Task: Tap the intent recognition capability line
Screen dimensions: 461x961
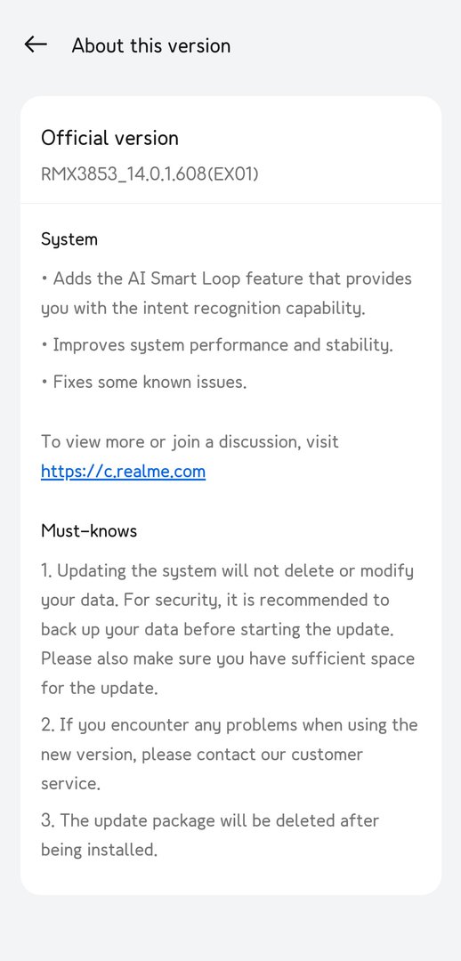Action: [x=203, y=308]
